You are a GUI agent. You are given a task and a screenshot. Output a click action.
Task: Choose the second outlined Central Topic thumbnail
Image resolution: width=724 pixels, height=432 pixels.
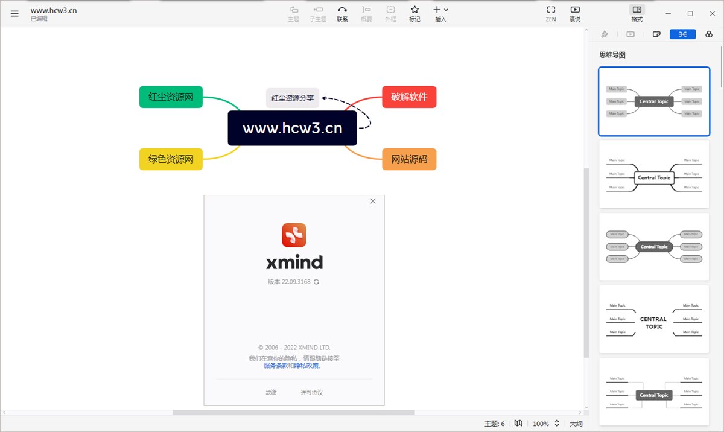tap(654, 174)
